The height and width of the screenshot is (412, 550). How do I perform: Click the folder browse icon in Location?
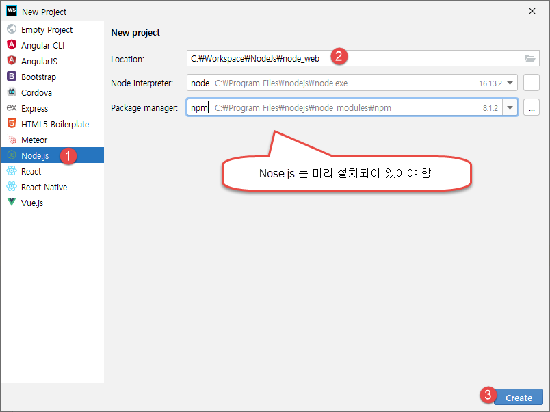[x=530, y=58]
